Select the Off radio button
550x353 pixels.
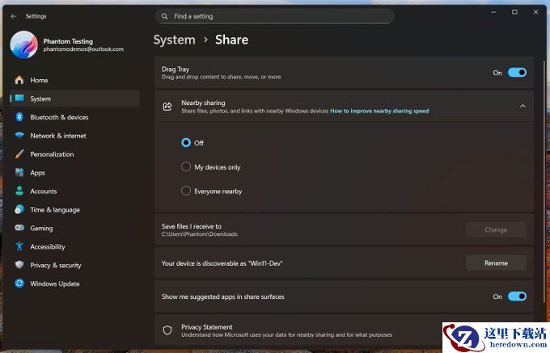click(186, 142)
